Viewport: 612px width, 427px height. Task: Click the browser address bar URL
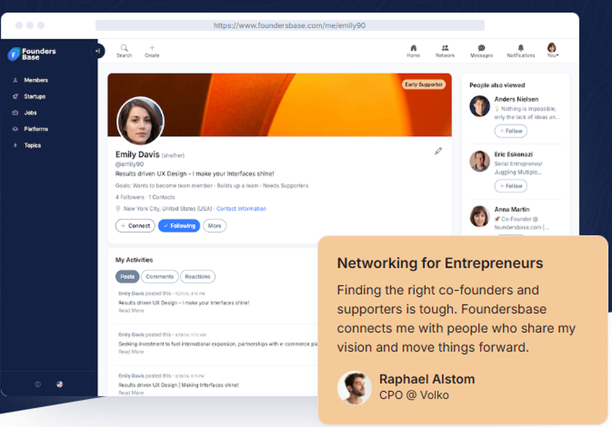[289, 25]
